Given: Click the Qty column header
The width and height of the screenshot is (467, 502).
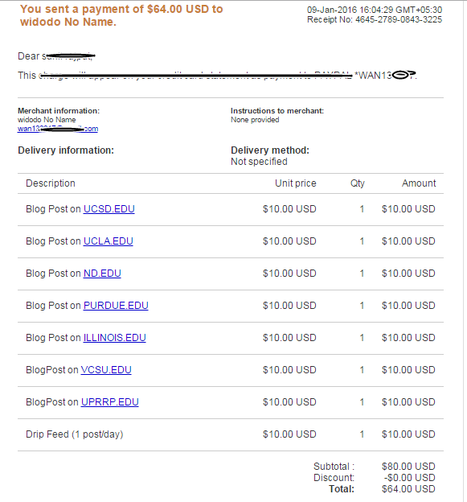Looking at the screenshot, I should click(358, 183).
